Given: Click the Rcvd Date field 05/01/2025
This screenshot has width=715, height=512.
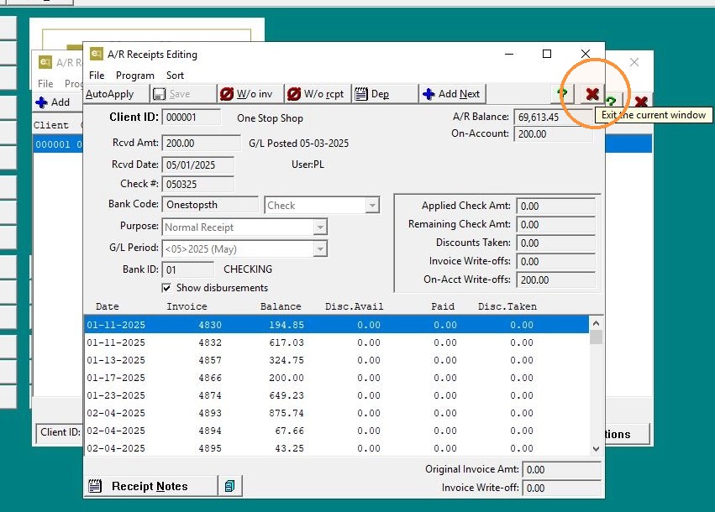Looking at the screenshot, I should click(198, 165).
